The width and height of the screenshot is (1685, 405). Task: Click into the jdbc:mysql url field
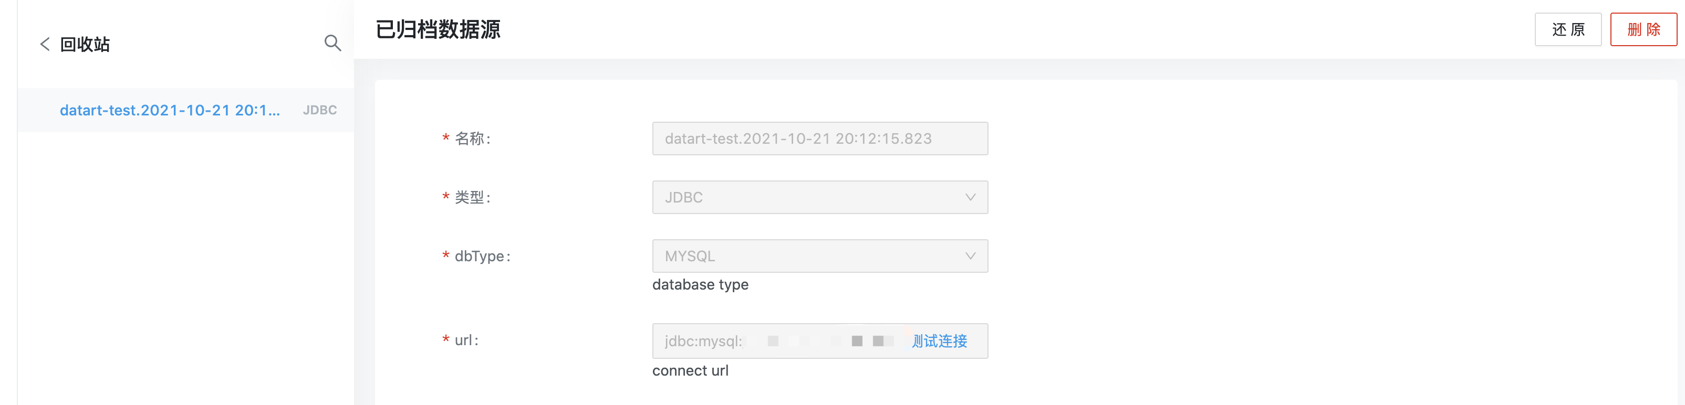coord(778,341)
